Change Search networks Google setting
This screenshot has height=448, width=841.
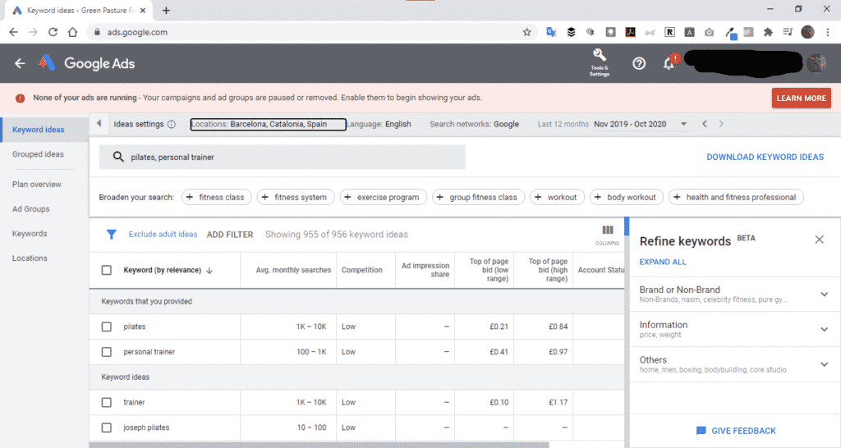[474, 124]
